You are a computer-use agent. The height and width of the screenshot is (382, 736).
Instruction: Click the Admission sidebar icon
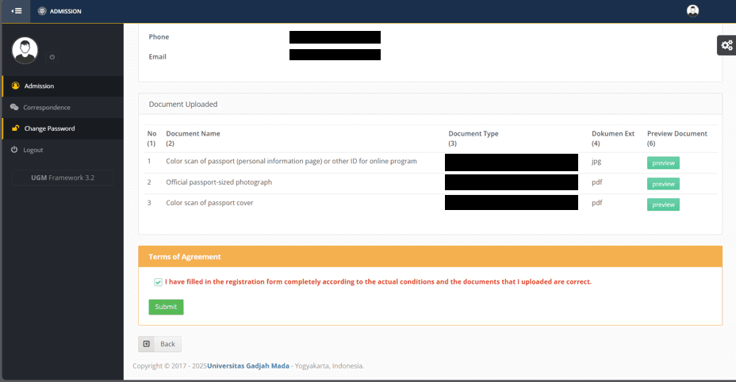16,86
